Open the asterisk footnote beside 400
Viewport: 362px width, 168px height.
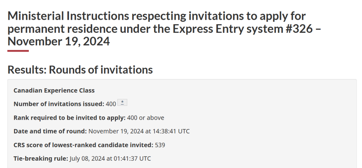point(122,102)
